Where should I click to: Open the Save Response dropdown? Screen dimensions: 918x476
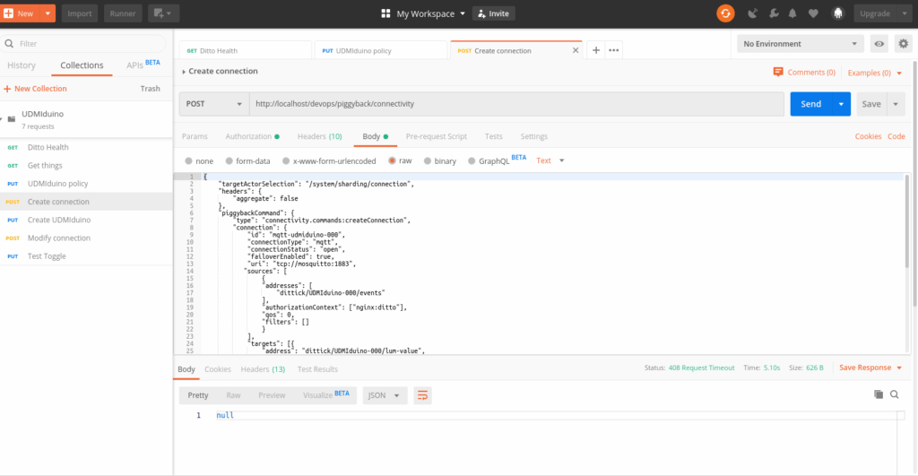(x=870, y=368)
